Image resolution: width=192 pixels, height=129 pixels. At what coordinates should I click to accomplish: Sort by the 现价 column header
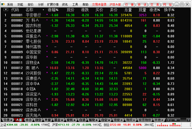tap(71, 10)
